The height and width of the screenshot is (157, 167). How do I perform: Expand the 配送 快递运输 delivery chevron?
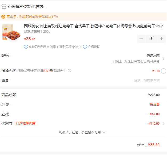tap(164, 59)
